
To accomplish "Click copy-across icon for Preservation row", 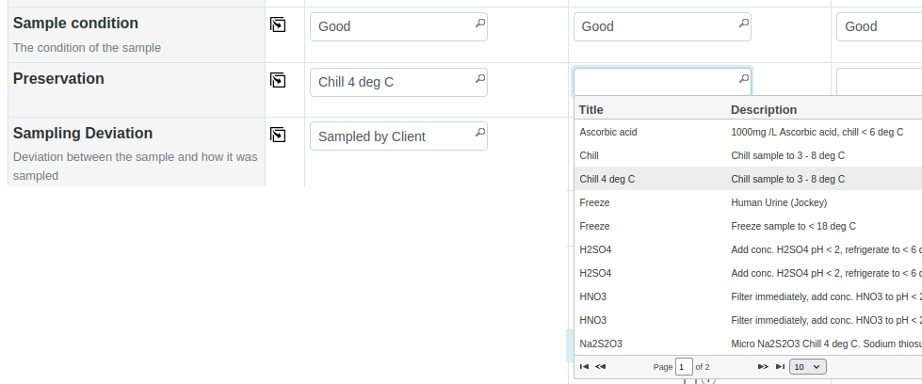I will point(278,81).
